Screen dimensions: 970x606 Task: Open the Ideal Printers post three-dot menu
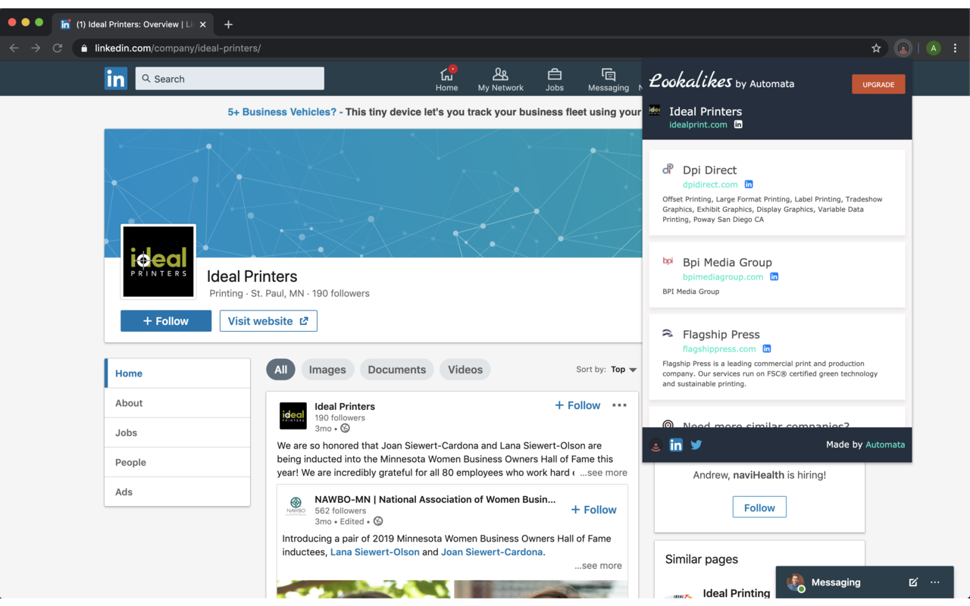coord(619,405)
